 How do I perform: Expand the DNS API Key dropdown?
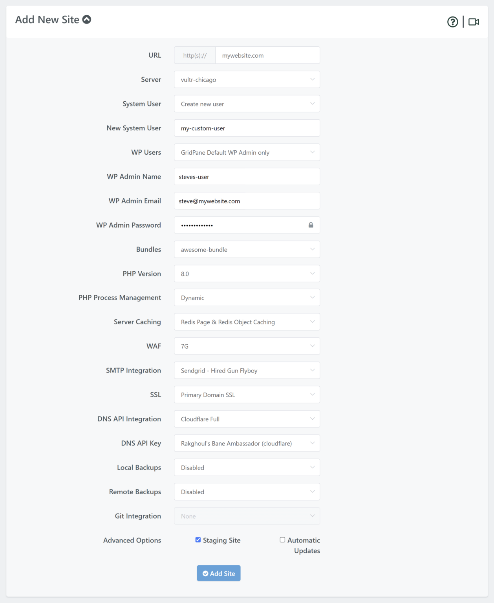pyautogui.click(x=247, y=443)
